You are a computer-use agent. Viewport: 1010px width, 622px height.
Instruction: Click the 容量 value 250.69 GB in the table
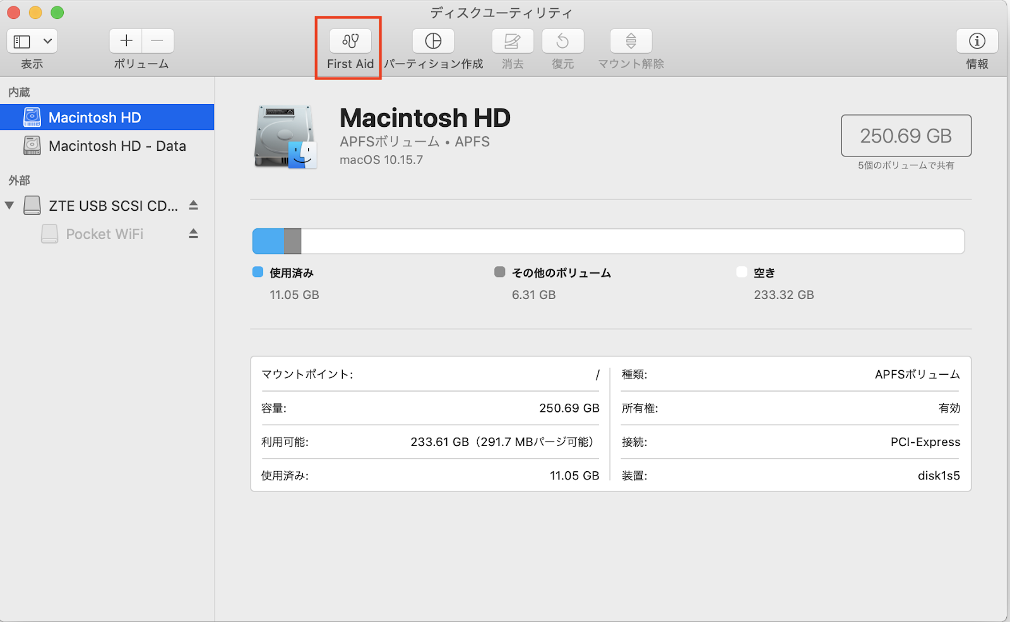pyautogui.click(x=569, y=408)
